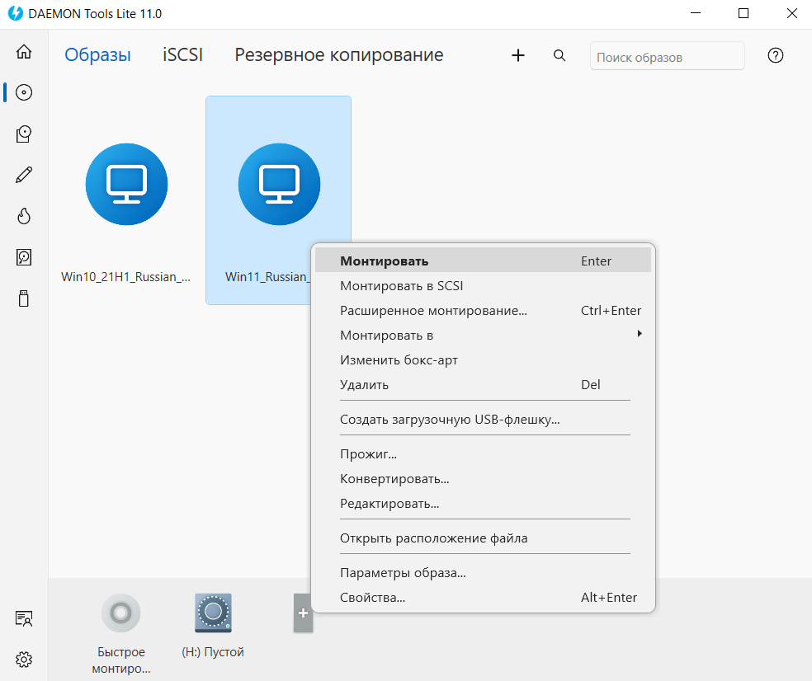Choose Создать загрузочную USB-флешку...
The width and height of the screenshot is (812, 681).
pyautogui.click(x=483, y=419)
